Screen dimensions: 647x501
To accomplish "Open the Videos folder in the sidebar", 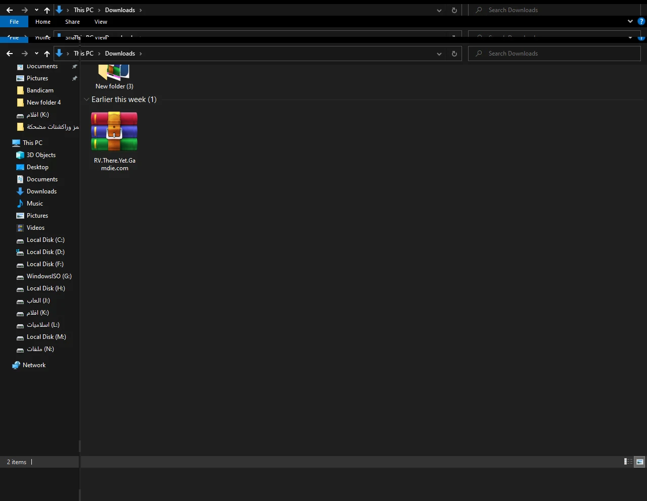I will pos(35,228).
